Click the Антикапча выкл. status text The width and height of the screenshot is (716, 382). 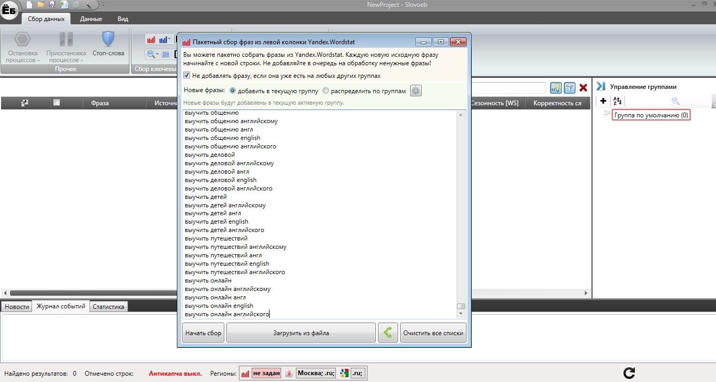point(175,374)
